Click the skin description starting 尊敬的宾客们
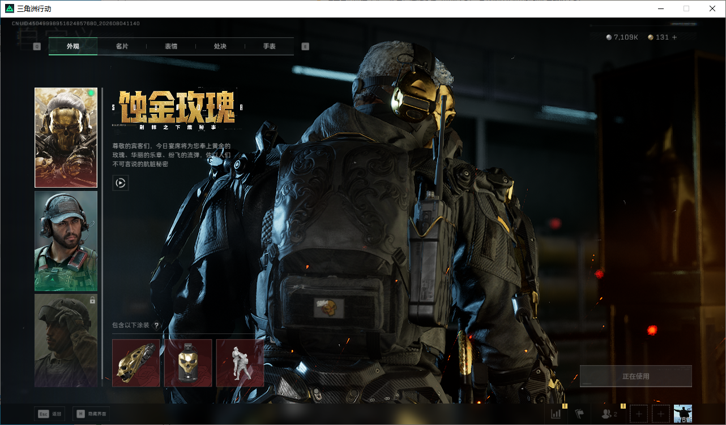726x425 pixels. click(172, 155)
